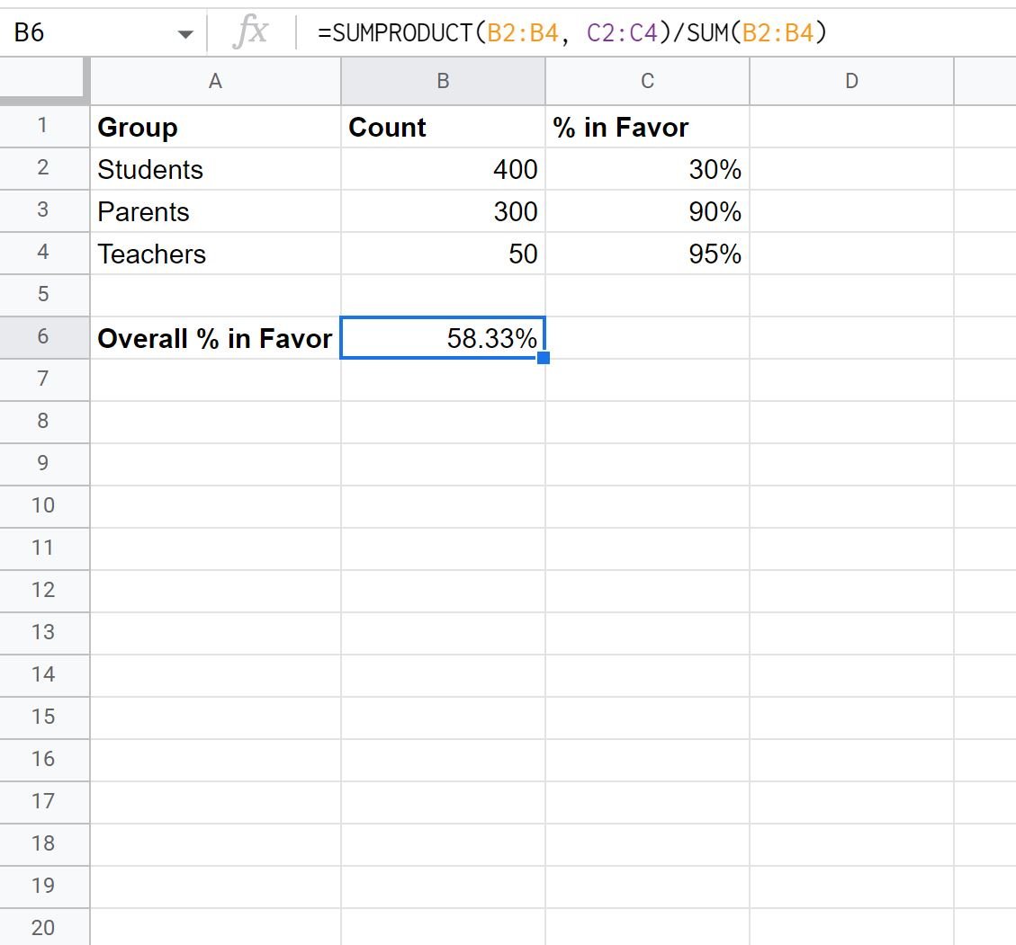Select row 16 header
Image resolution: width=1016 pixels, height=945 pixels.
[44, 760]
